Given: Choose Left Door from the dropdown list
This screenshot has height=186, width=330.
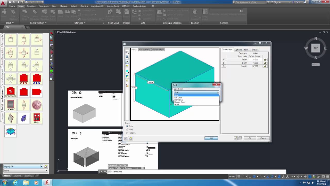Looking at the screenshot, I should 178,98.
